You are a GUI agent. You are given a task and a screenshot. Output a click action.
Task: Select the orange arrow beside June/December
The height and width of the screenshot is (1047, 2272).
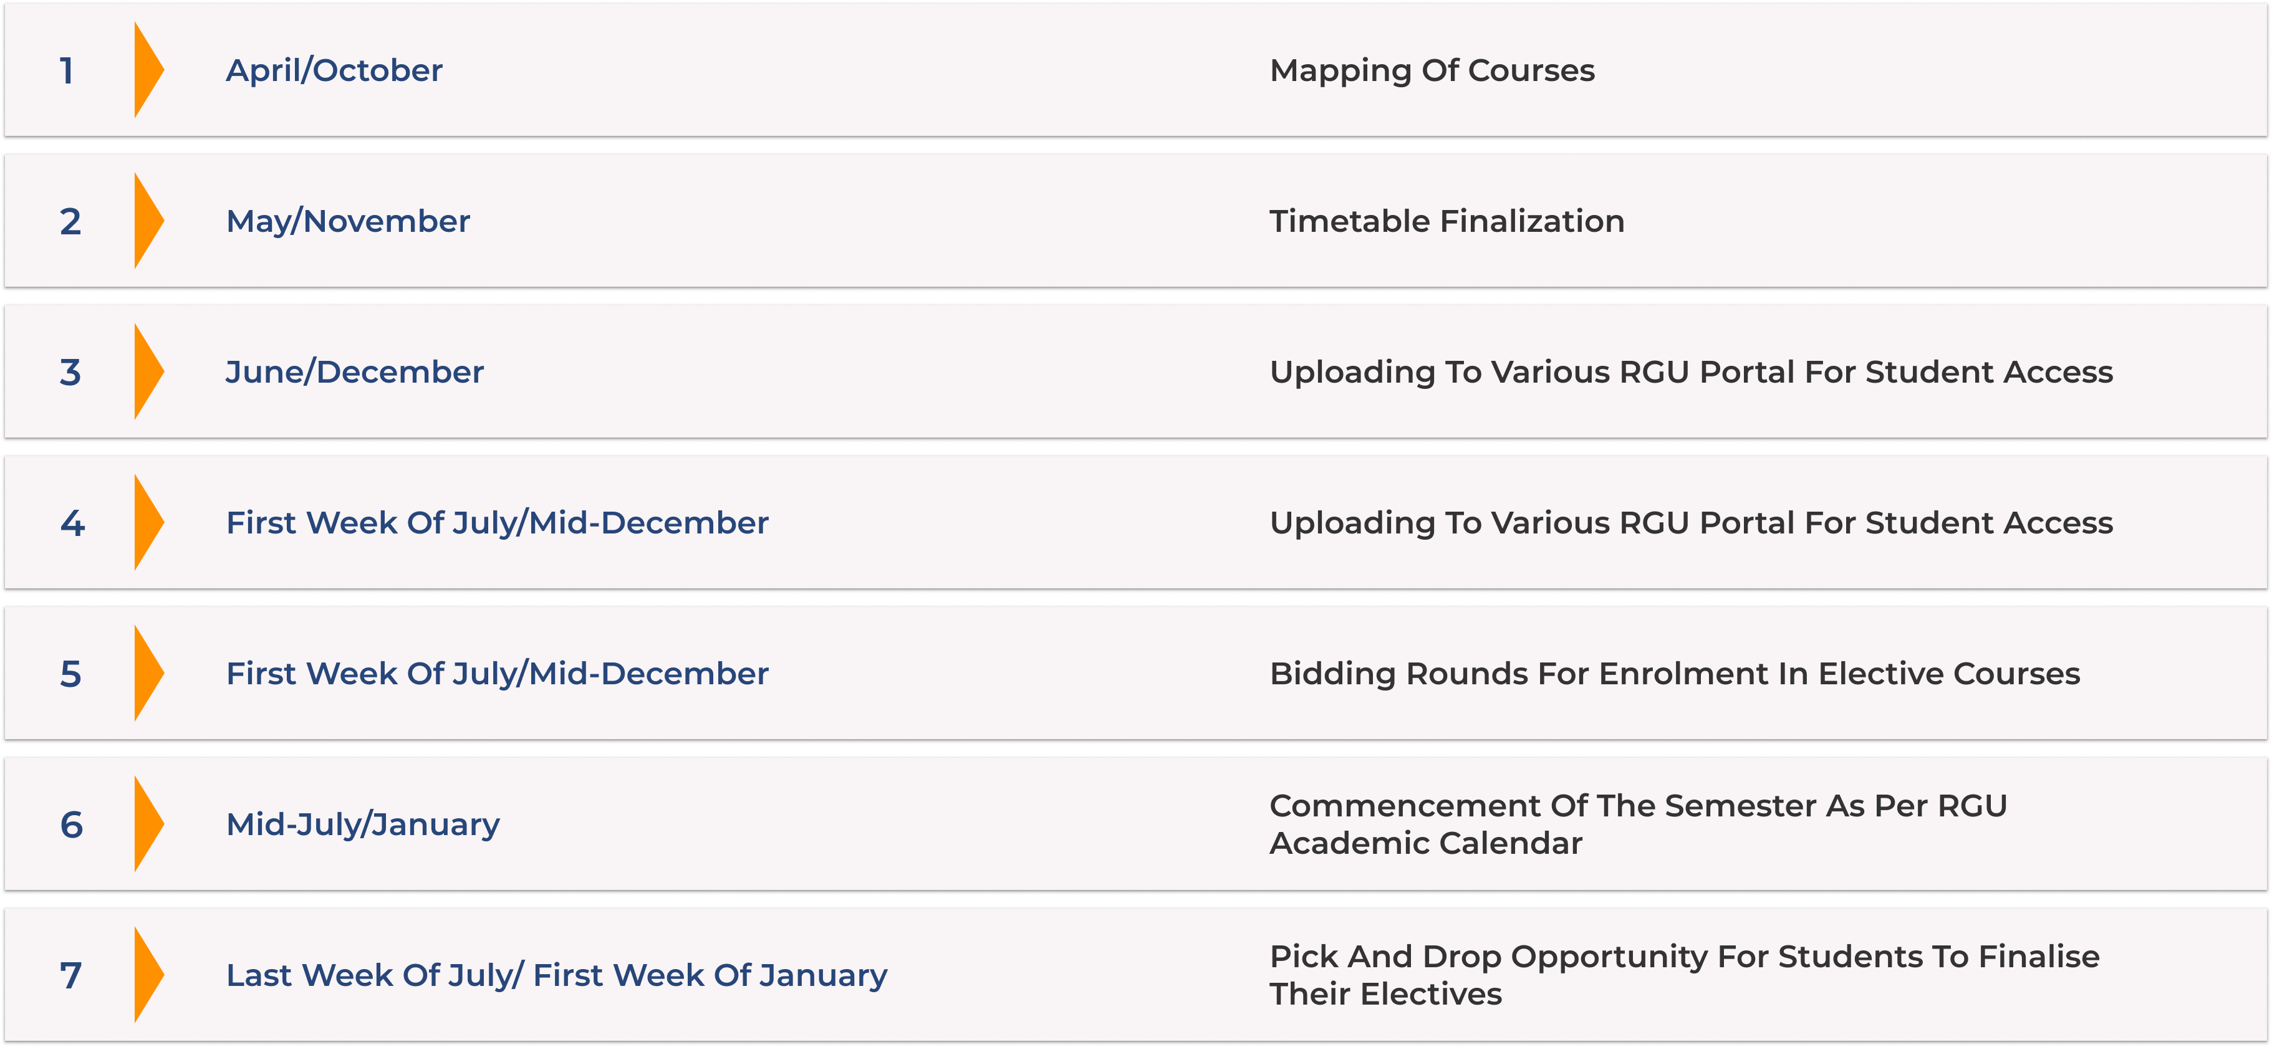(148, 372)
